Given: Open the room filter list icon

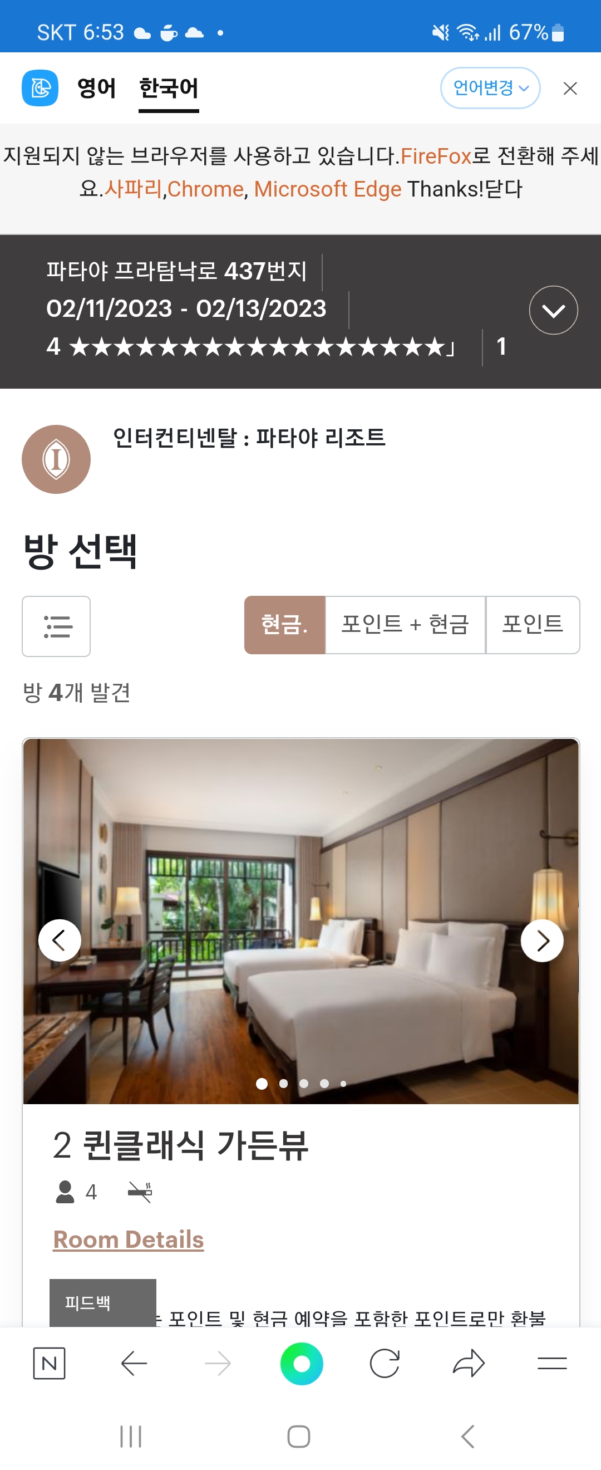Looking at the screenshot, I should (x=56, y=626).
